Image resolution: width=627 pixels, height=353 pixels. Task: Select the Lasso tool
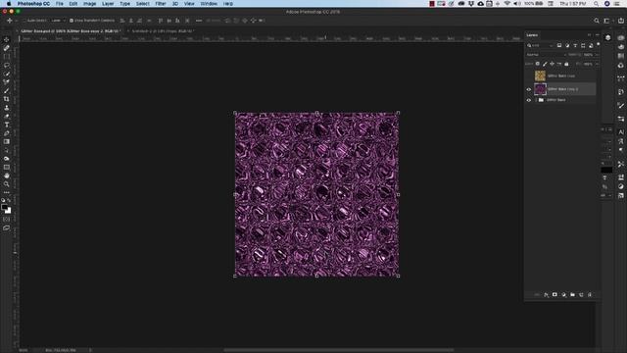[x=7, y=65]
